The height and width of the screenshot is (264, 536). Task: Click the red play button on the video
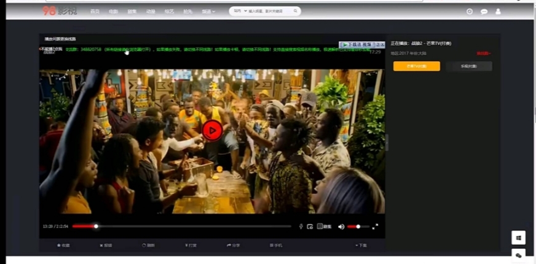[212, 130]
